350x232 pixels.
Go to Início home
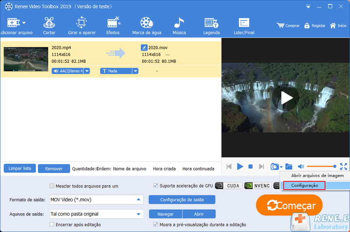click(338, 26)
